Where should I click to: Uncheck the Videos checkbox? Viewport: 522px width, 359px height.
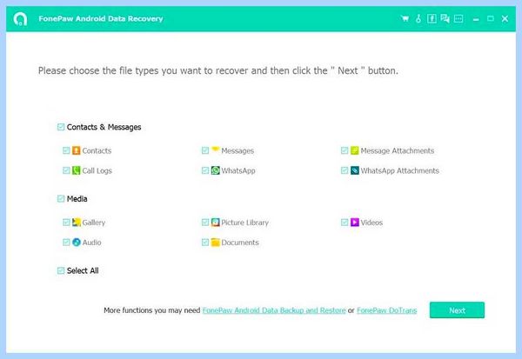coord(345,223)
